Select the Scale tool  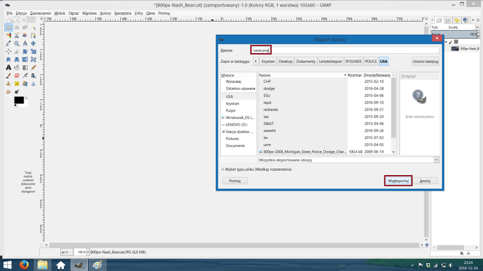tap(33, 51)
